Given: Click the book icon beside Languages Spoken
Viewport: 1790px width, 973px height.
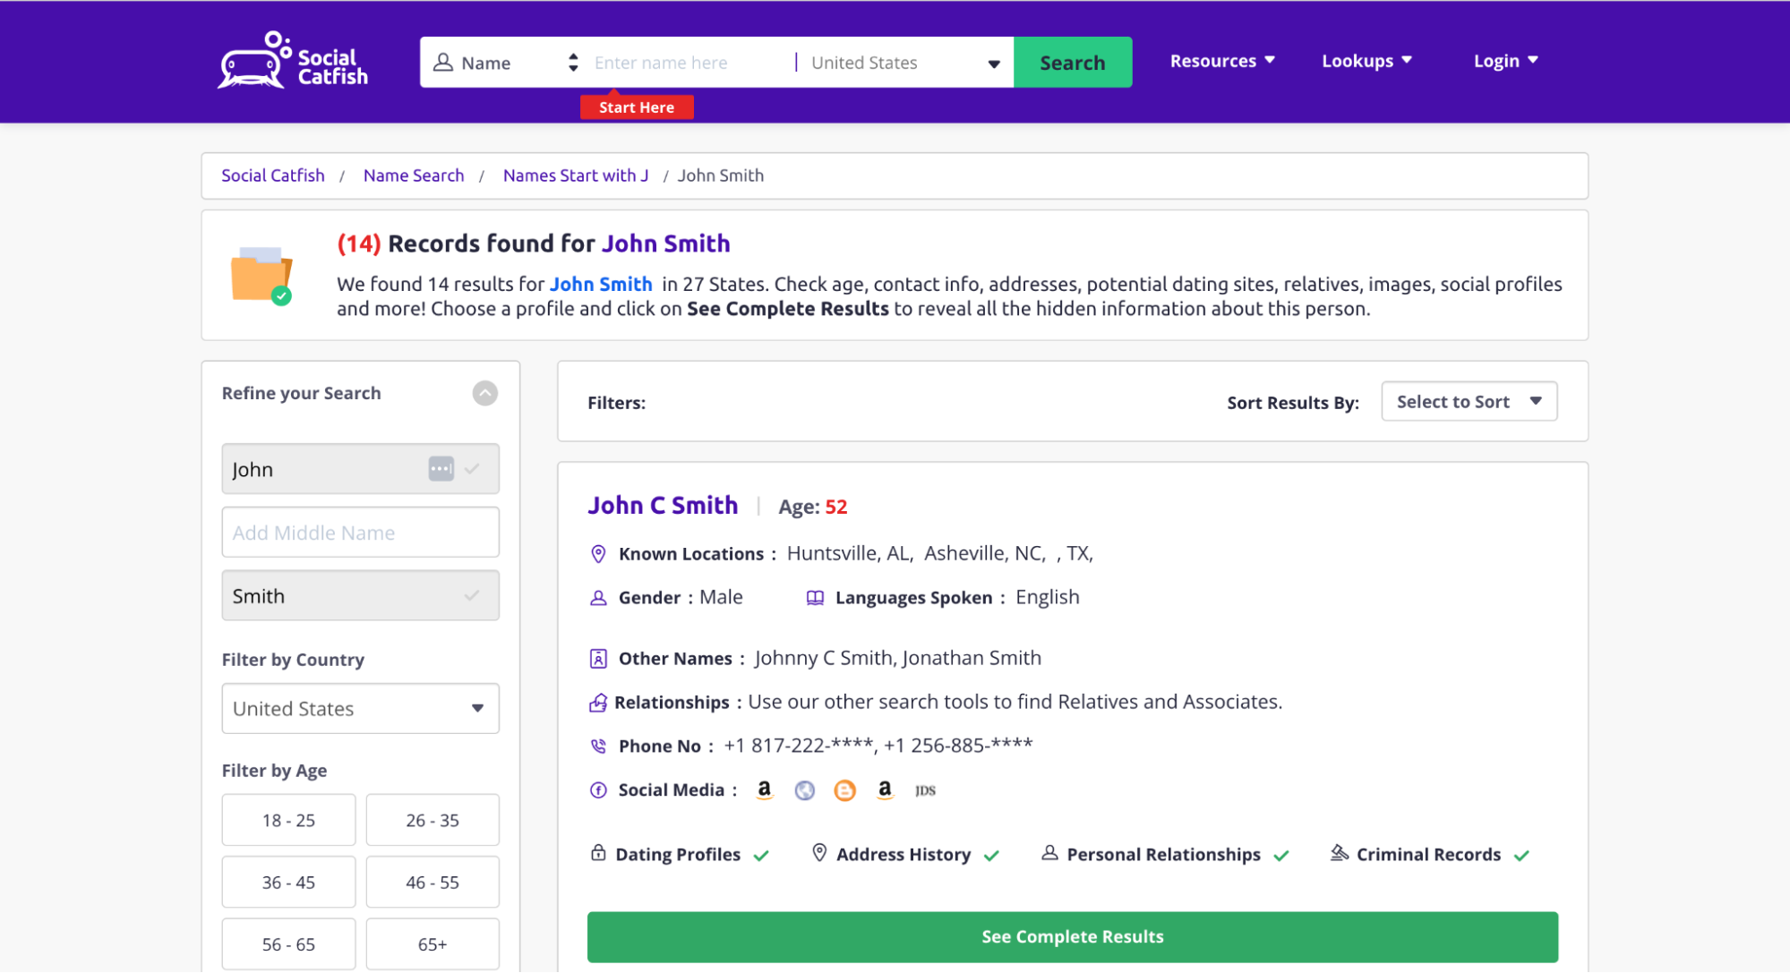Looking at the screenshot, I should [x=815, y=598].
